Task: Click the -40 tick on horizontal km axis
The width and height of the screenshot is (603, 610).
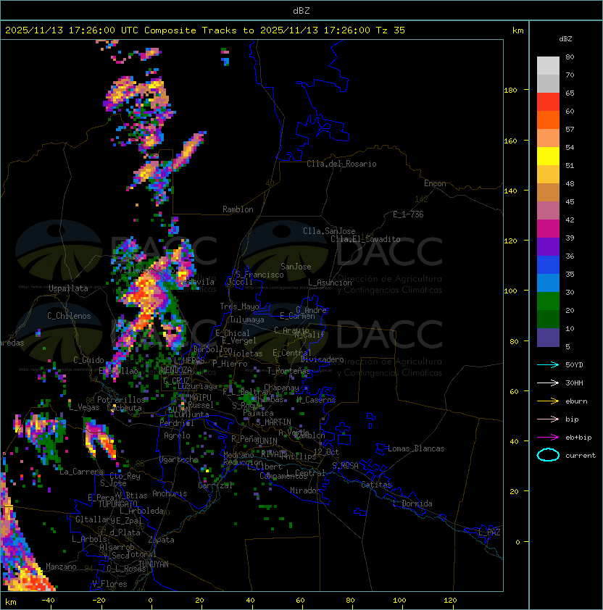Action: 48,601
